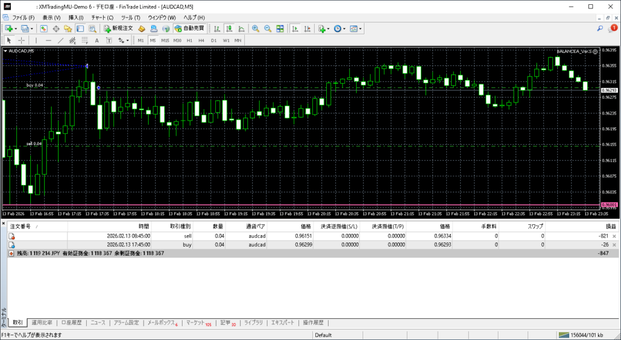
Task: Close the sell order with its x
Action: pyautogui.click(x=614, y=236)
